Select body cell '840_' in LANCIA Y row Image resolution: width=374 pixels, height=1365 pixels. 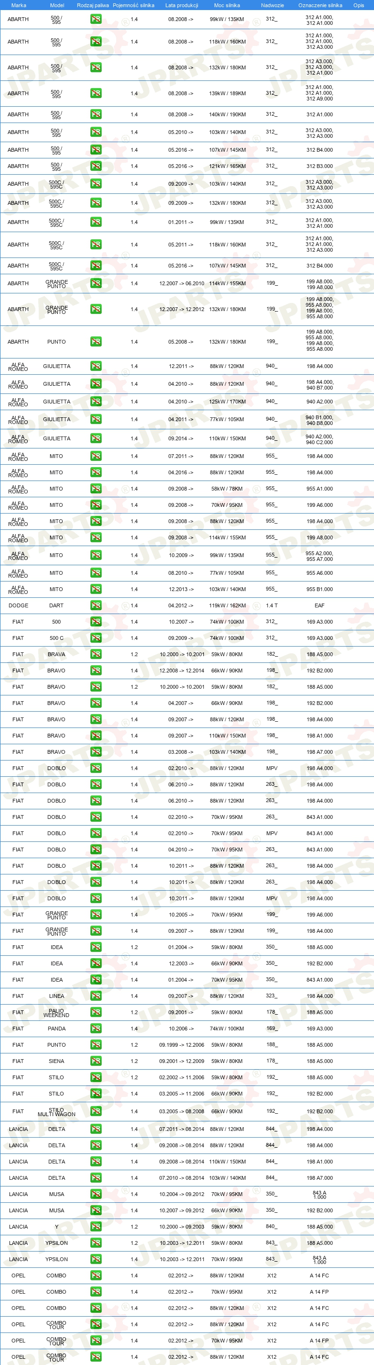(x=272, y=1226)
